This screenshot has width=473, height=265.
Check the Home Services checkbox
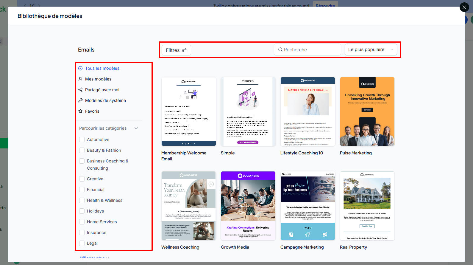coord(82,222)
